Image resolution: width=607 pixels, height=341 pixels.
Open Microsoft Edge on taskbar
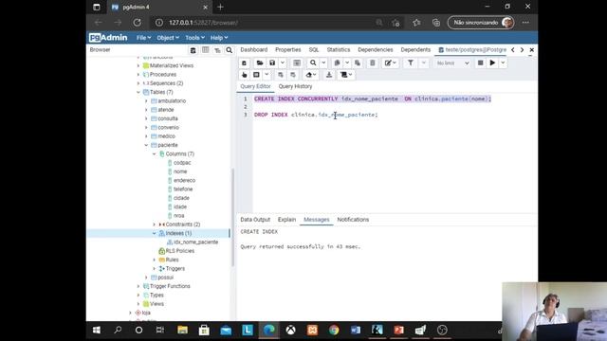[x=269, y=330]
